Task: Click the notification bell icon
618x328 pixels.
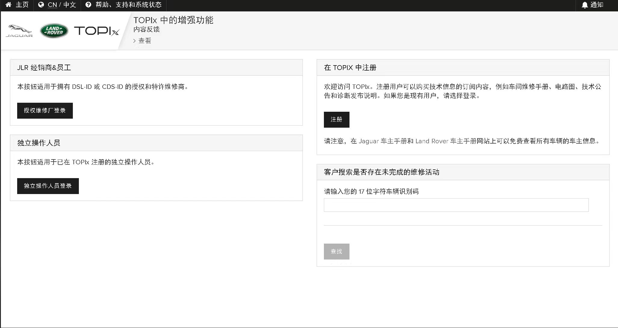Action: (x=585, y=5)
